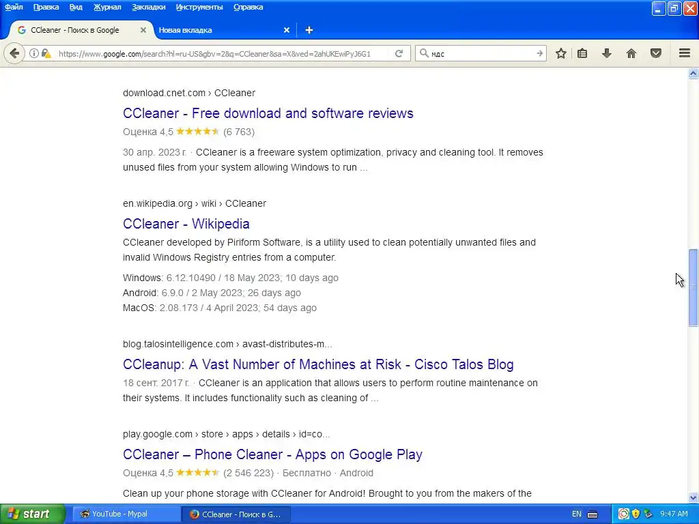Image resolution: width=699 pixels, height=524 pixels.
Task: Click the network connection tray icon
Action: [648, 514]
